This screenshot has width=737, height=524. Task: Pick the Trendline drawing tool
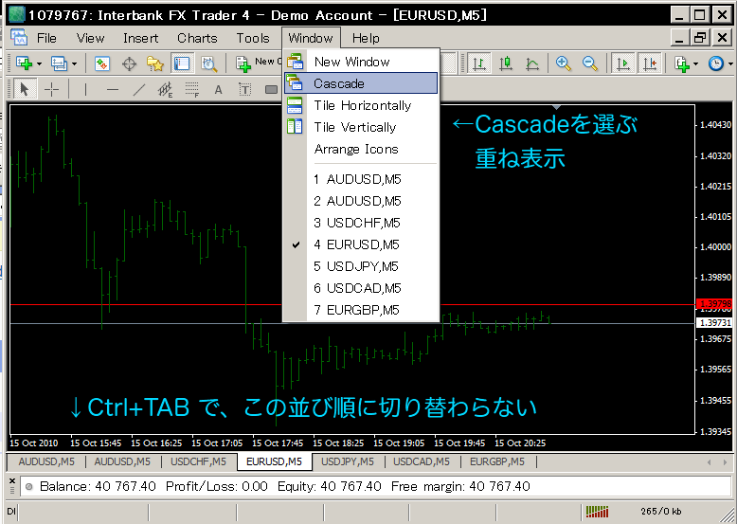coord(138,89)
